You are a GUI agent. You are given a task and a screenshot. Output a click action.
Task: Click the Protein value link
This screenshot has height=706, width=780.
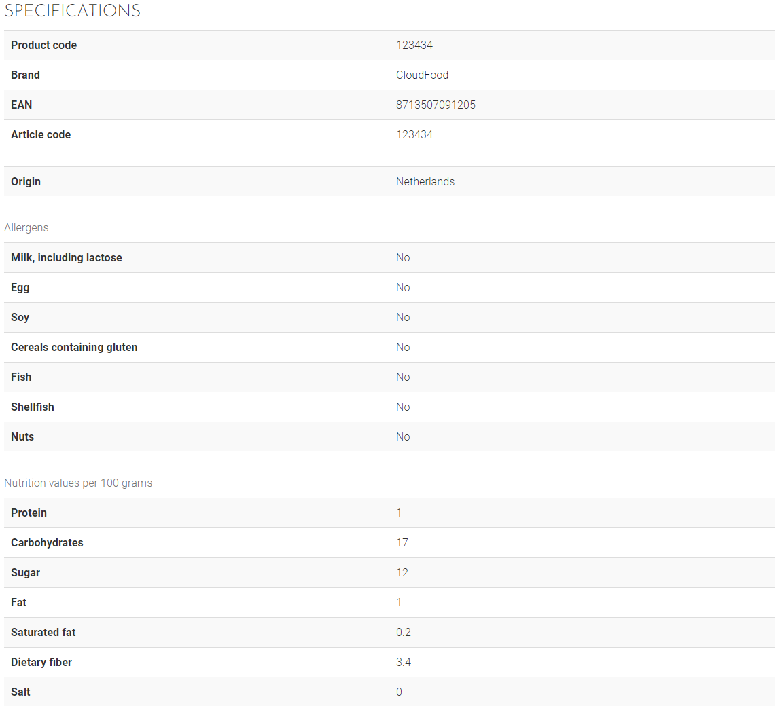(x=399, y=513)
